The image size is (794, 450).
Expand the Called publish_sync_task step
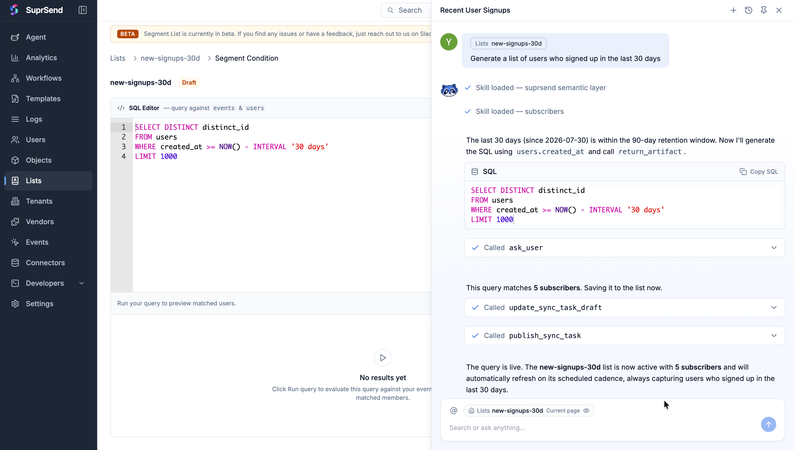[x=624, y=336]
